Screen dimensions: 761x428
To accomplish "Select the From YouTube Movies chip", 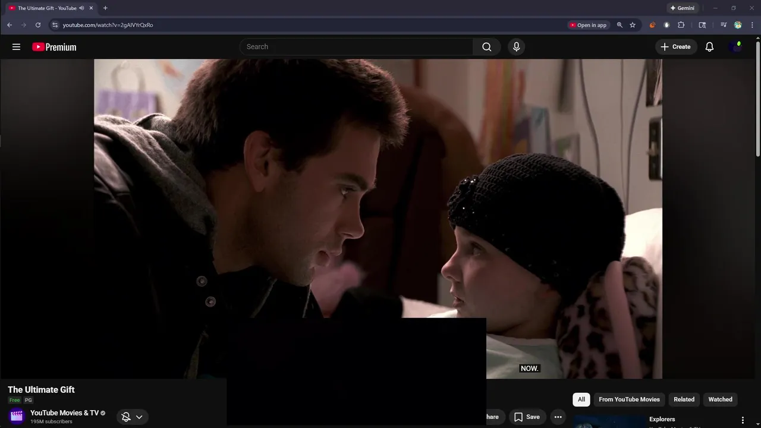I will [629, 399].
